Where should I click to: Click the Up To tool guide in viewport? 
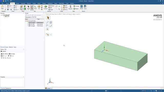(x=47, y=34)
